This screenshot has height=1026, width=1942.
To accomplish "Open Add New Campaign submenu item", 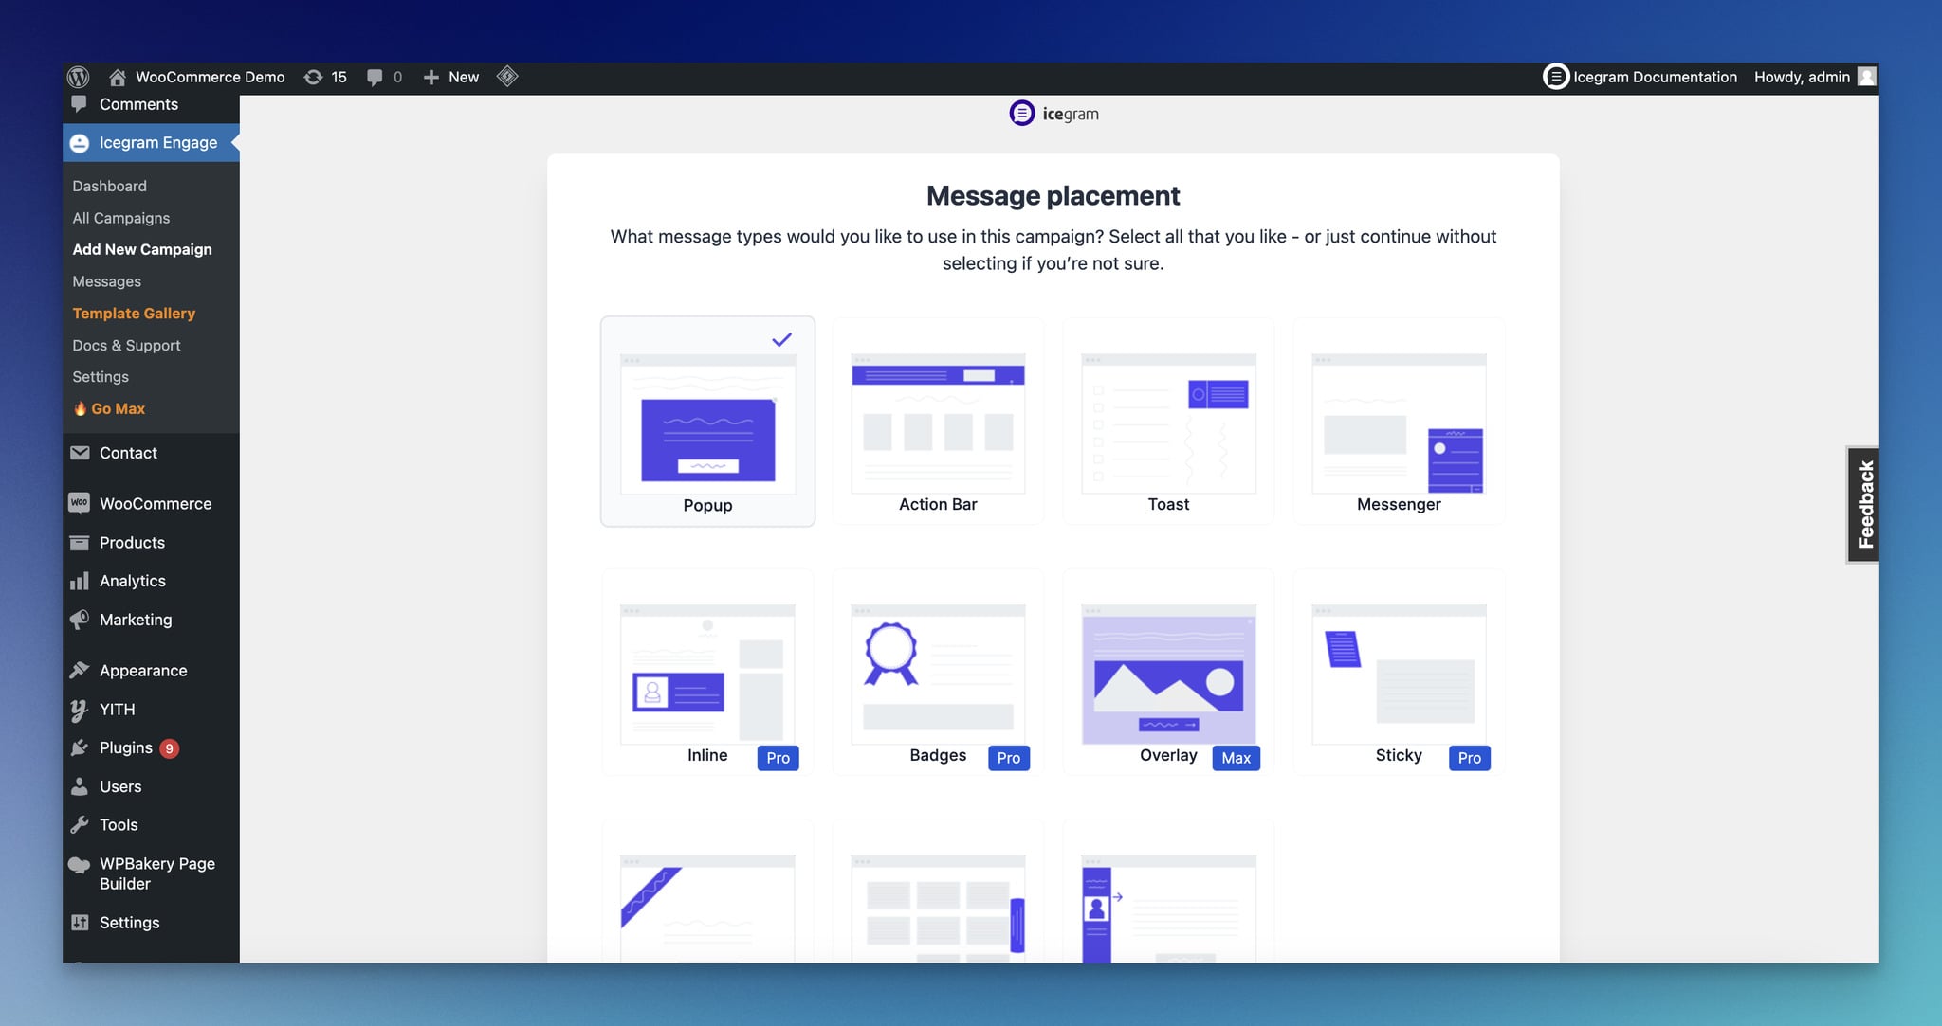I will 142,250.
